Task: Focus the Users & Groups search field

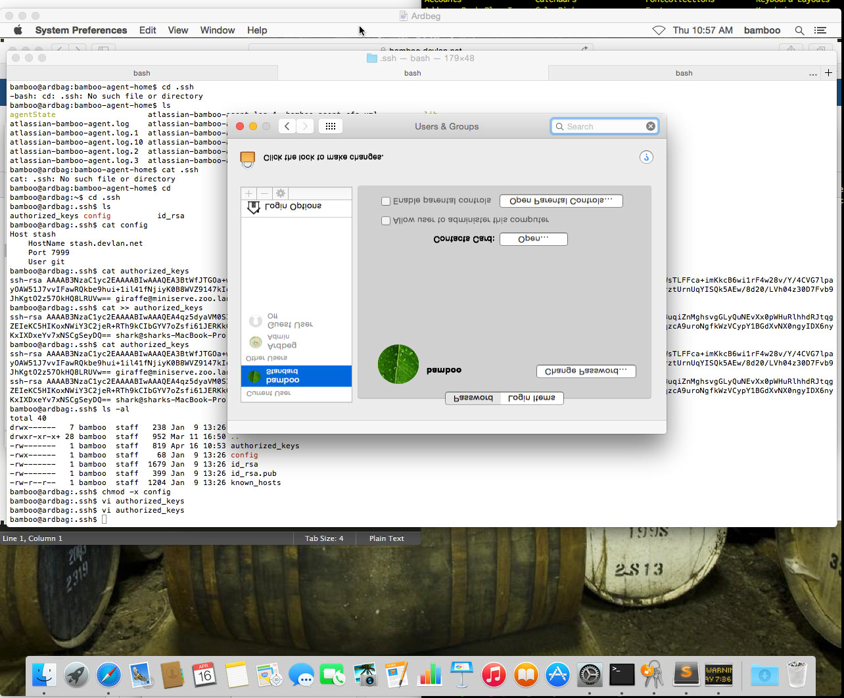Action: 603,126
